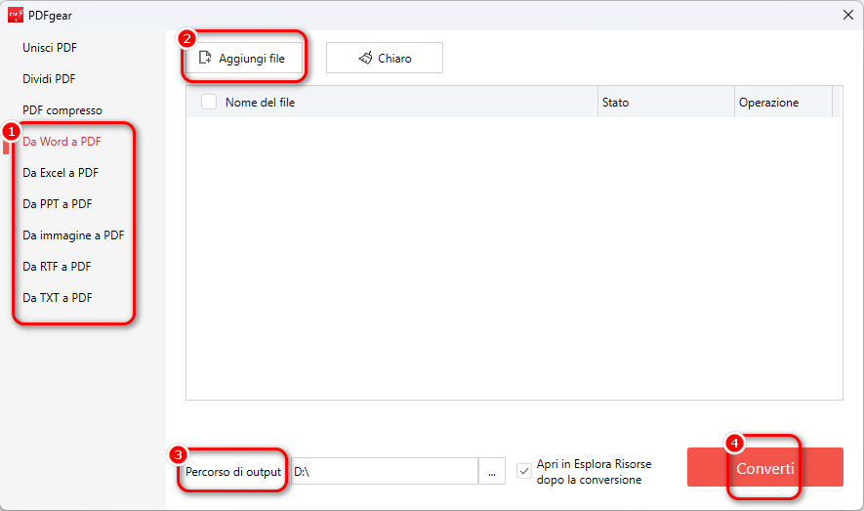This screenshot has width=864, height=511.
Task: Disable Apri in Esplora Risorse checkbox
Action: pos(525,471)
